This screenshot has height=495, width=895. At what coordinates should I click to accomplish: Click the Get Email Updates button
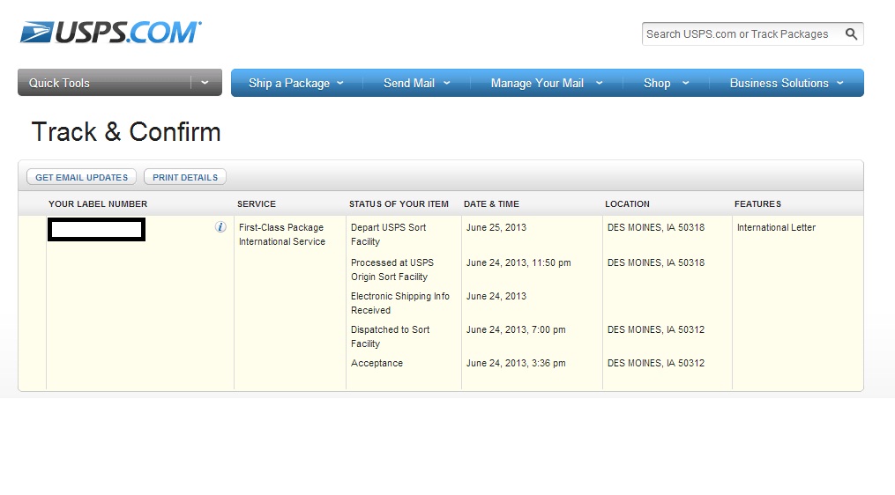tap(82, 177)
